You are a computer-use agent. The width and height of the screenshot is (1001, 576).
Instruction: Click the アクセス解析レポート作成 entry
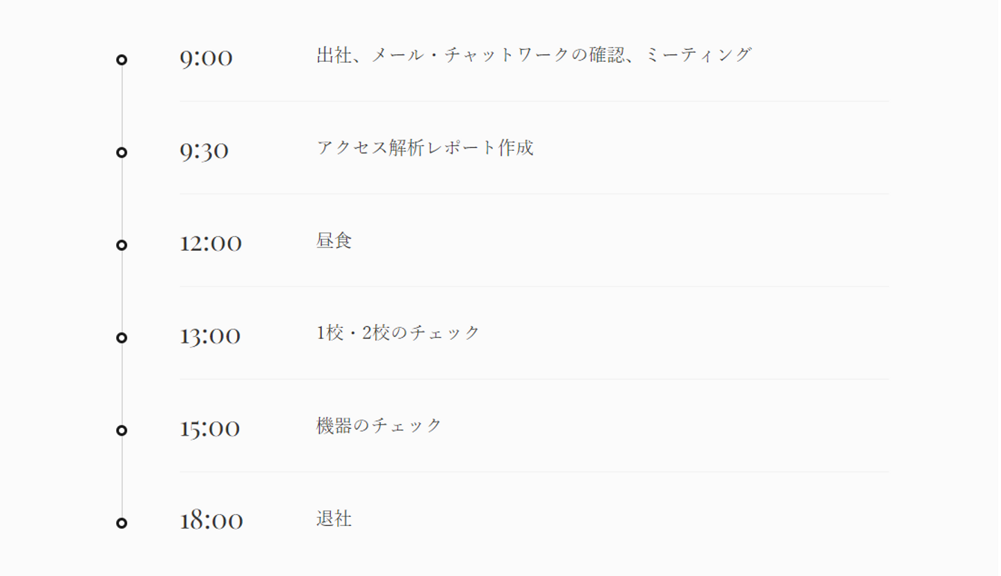pos(425,148)
